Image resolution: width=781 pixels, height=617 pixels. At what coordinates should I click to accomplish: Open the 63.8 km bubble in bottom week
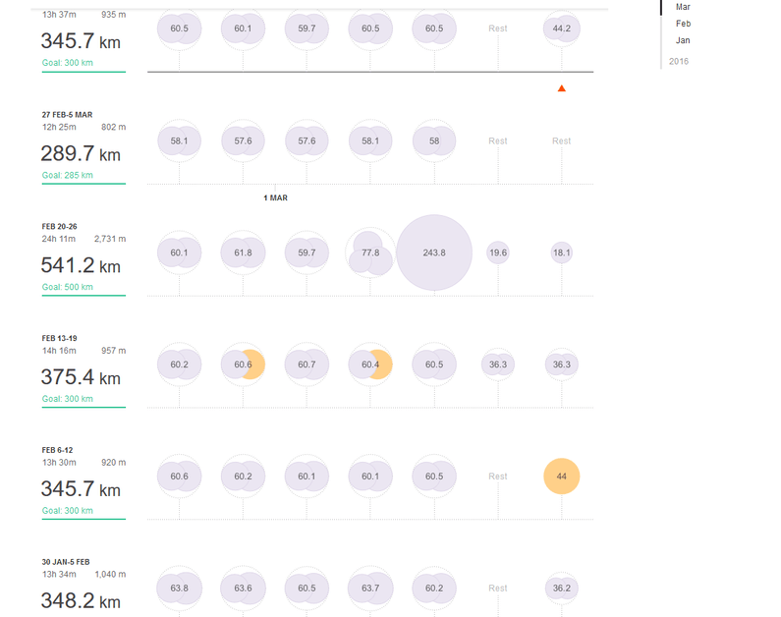tap(180, 589)
